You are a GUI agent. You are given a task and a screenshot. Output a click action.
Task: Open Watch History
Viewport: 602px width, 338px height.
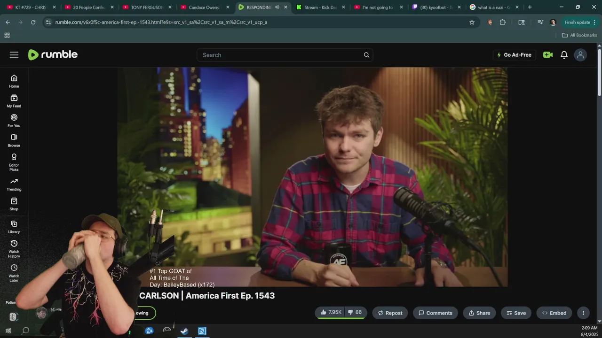(14, 249)
